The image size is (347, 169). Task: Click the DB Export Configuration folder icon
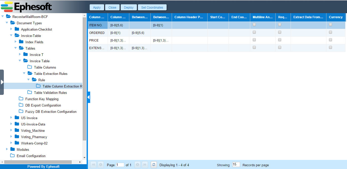point(21,105)
